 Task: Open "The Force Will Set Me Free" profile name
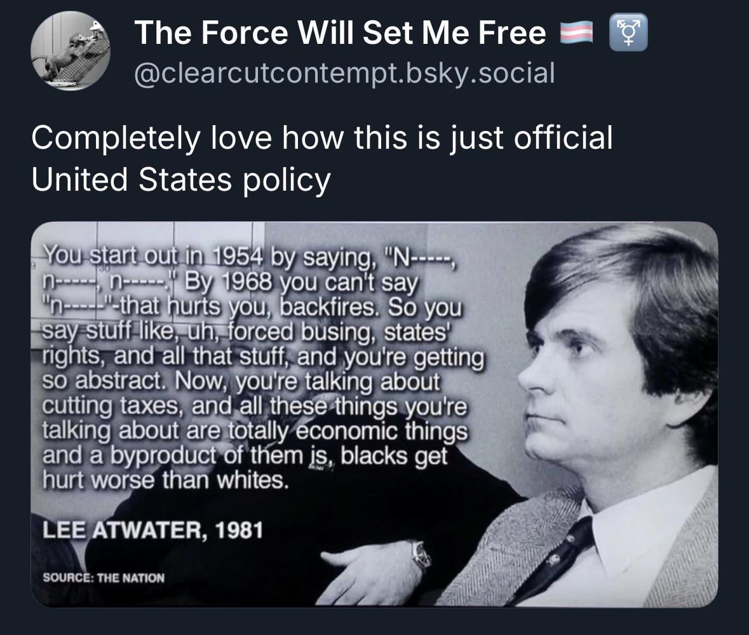[x=340, y=34]
